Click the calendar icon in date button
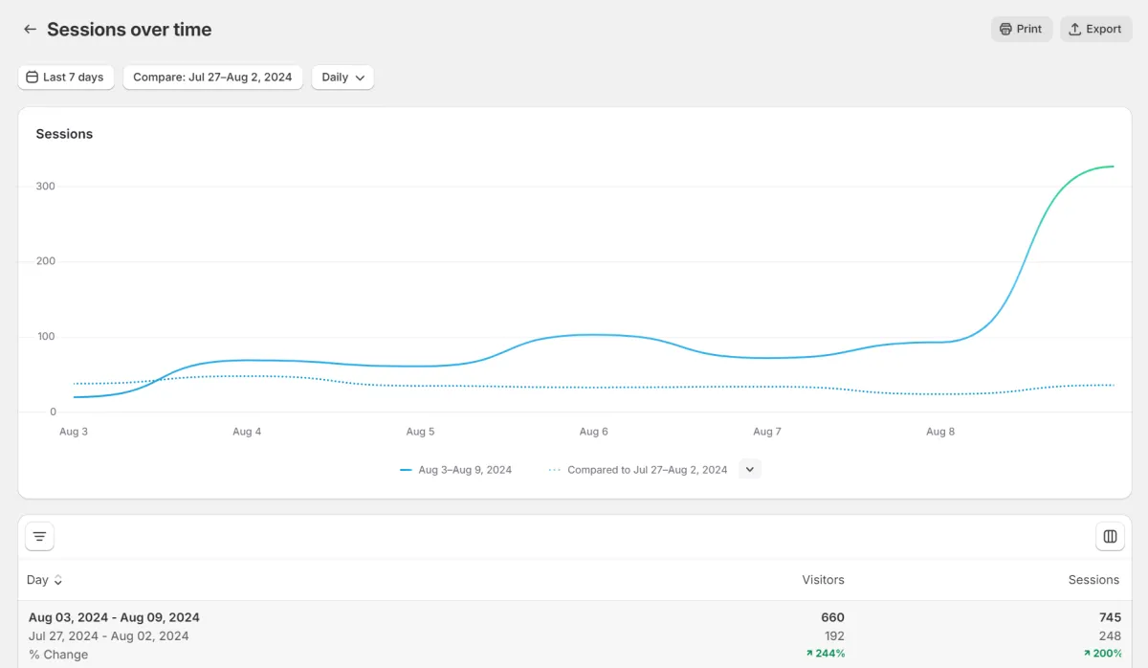The width and height of the screenshot is (1148, 668). tap(33, 78)
